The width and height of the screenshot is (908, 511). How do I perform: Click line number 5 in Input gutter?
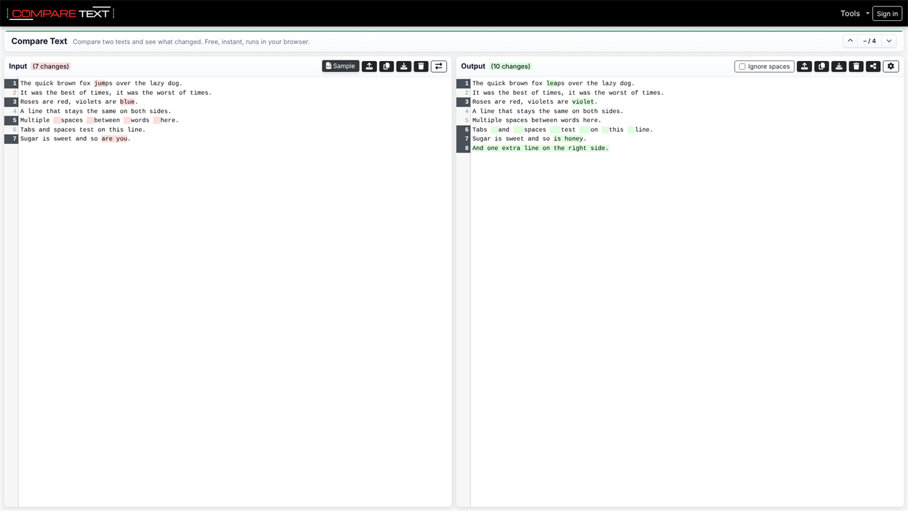point(11,120)
